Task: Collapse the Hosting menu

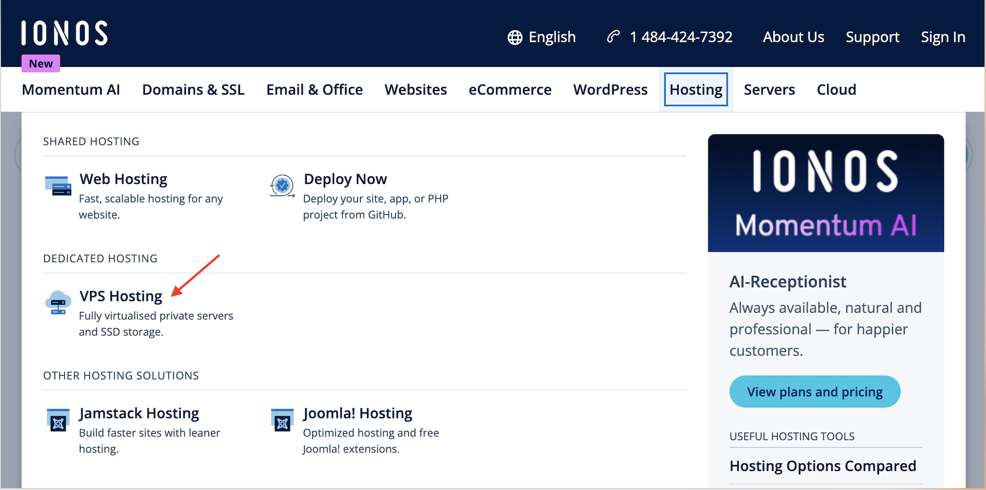Action: pyautogui.click(x=696, y=89)
